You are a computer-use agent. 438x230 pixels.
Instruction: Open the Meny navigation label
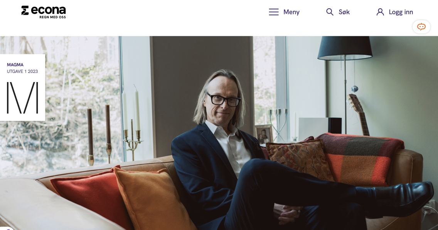(291, 12)
